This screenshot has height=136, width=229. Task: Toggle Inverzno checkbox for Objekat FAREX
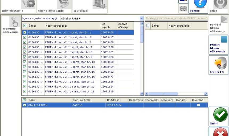coord(198,105)
